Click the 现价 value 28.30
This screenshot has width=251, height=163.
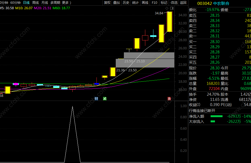[x=215, y=68]
